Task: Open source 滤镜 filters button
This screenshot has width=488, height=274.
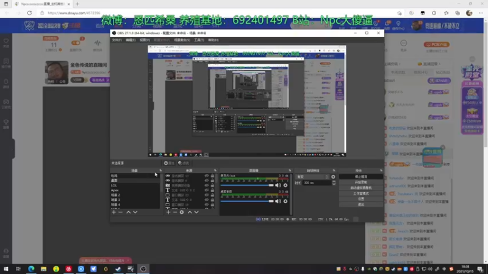Action: (x=184, y=163)
